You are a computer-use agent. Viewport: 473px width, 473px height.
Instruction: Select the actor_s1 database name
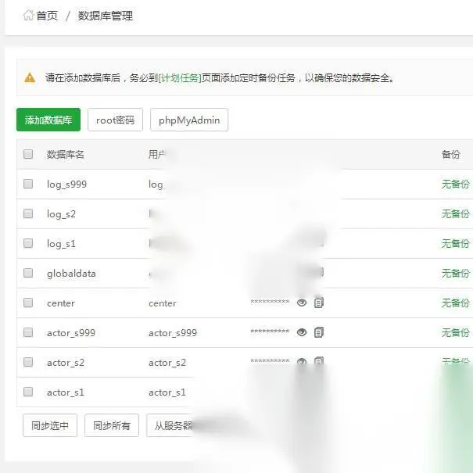[66, 392]
